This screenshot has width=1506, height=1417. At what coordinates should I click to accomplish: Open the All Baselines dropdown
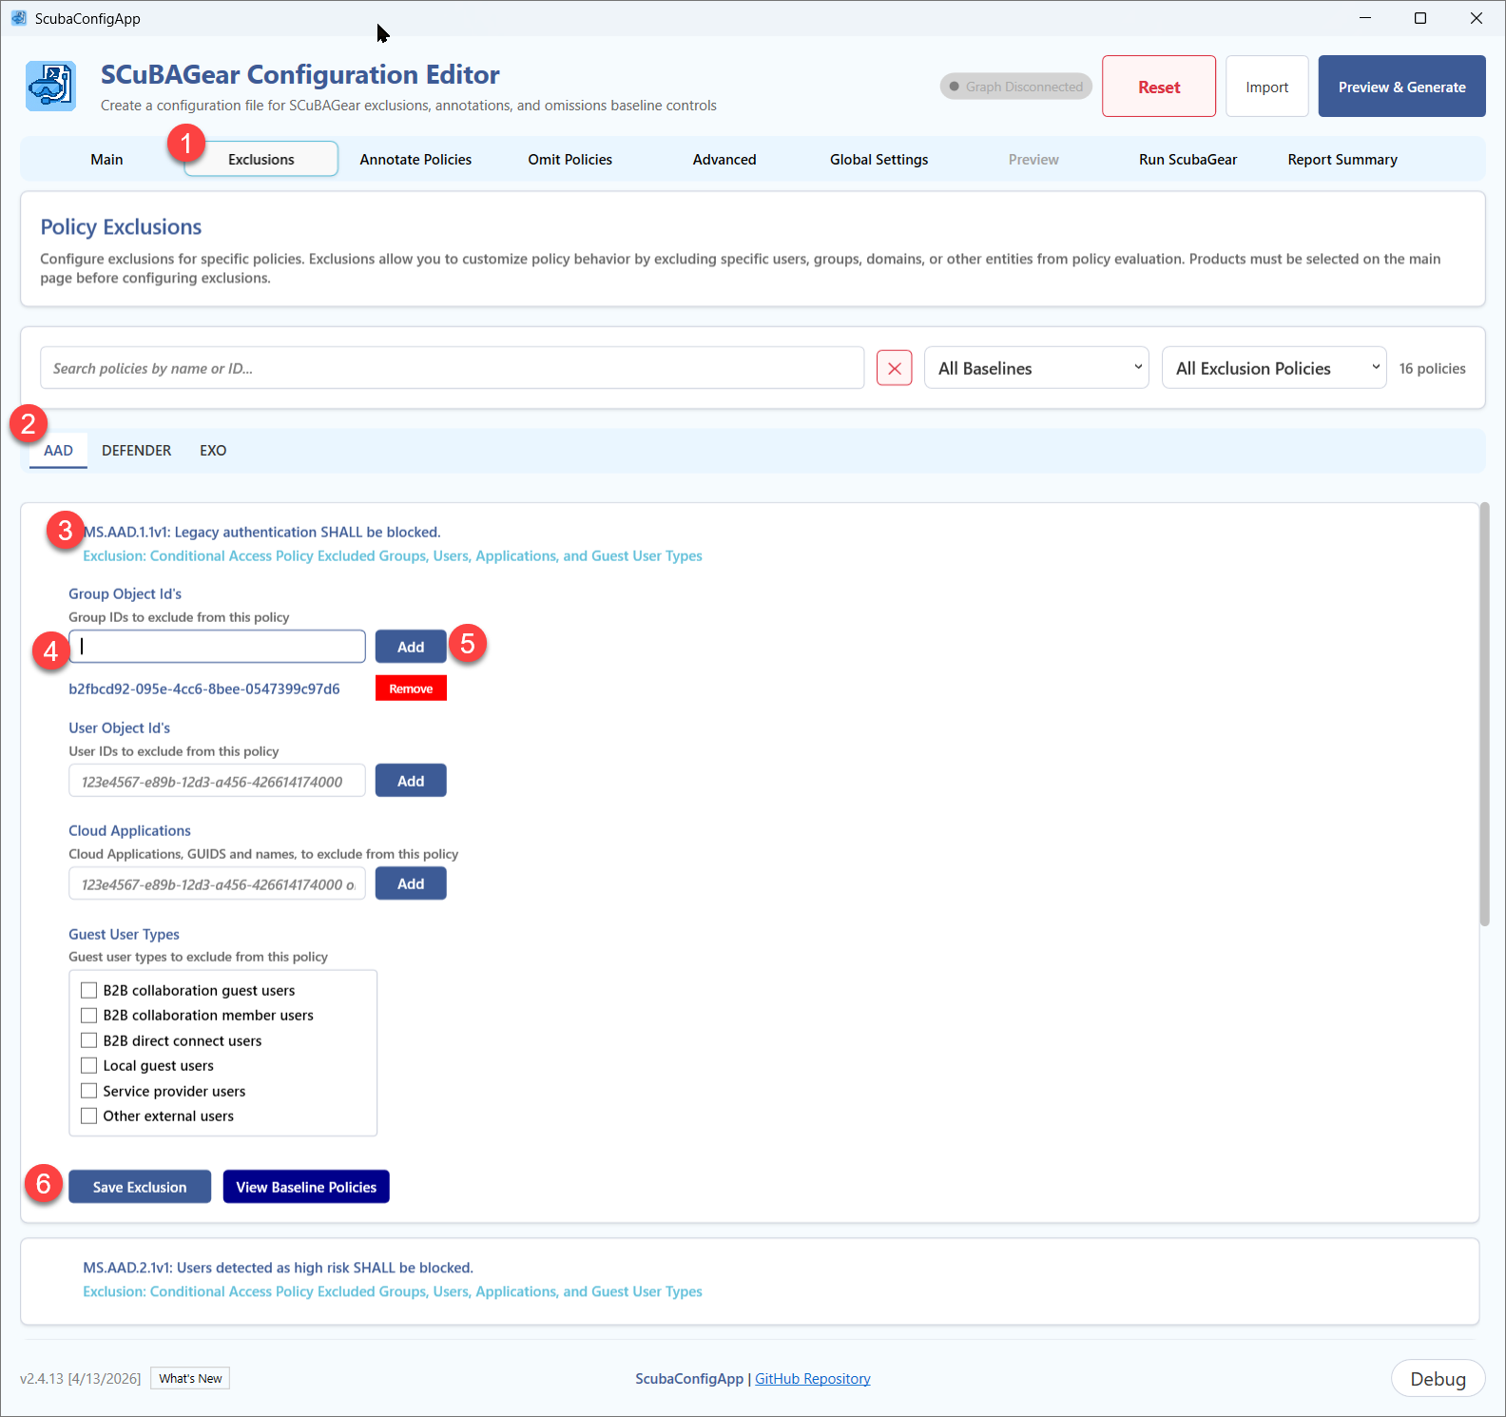pyautogui.click(x=1036, y=368)
